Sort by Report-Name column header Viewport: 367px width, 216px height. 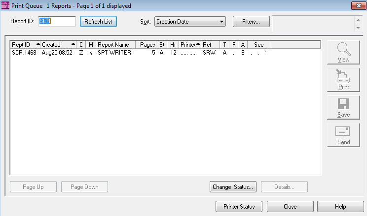point(115,45)
